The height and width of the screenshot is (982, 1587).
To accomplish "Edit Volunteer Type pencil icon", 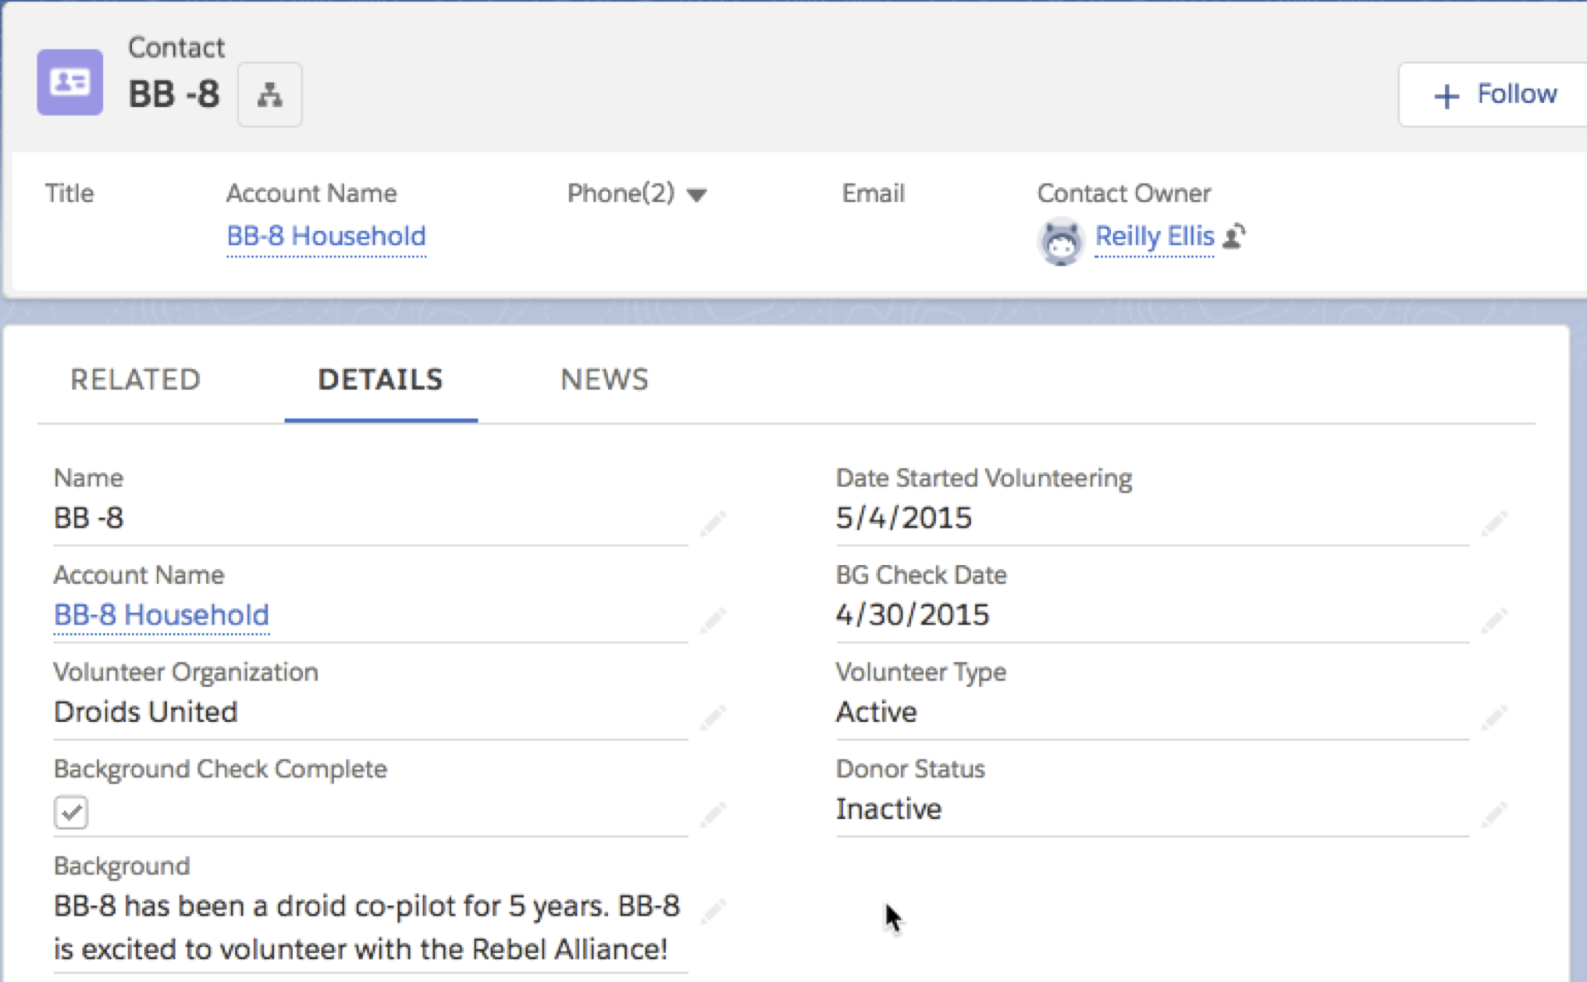I will click(1494, 717).
